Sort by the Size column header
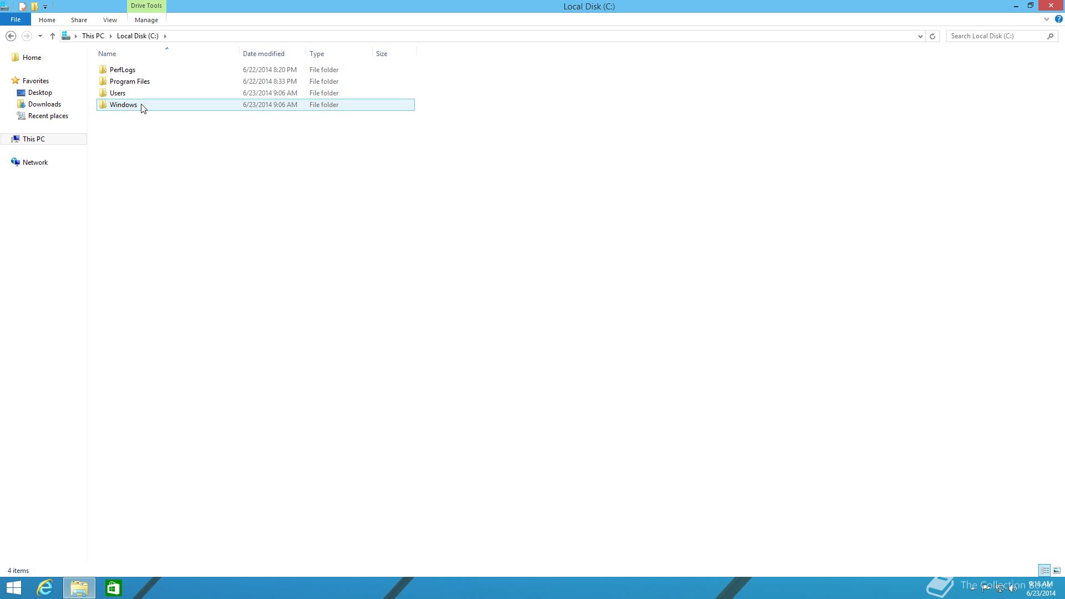The height and width of the screenshot is (599, 1065). click(x=394, y=54)
